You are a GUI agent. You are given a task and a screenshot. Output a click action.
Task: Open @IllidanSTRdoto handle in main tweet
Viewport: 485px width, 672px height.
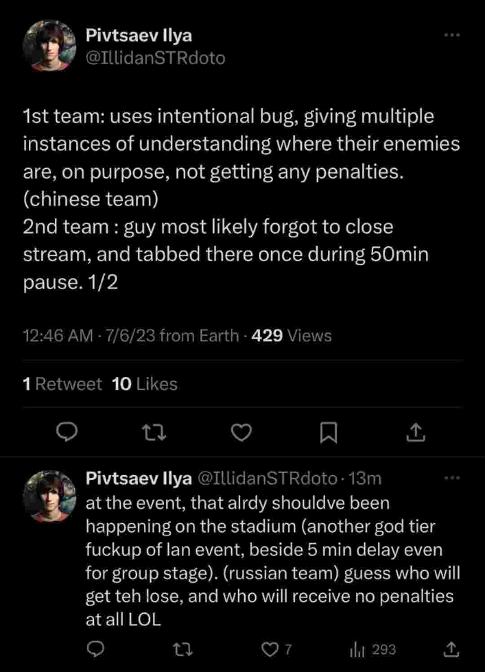[x=155, y=58]
